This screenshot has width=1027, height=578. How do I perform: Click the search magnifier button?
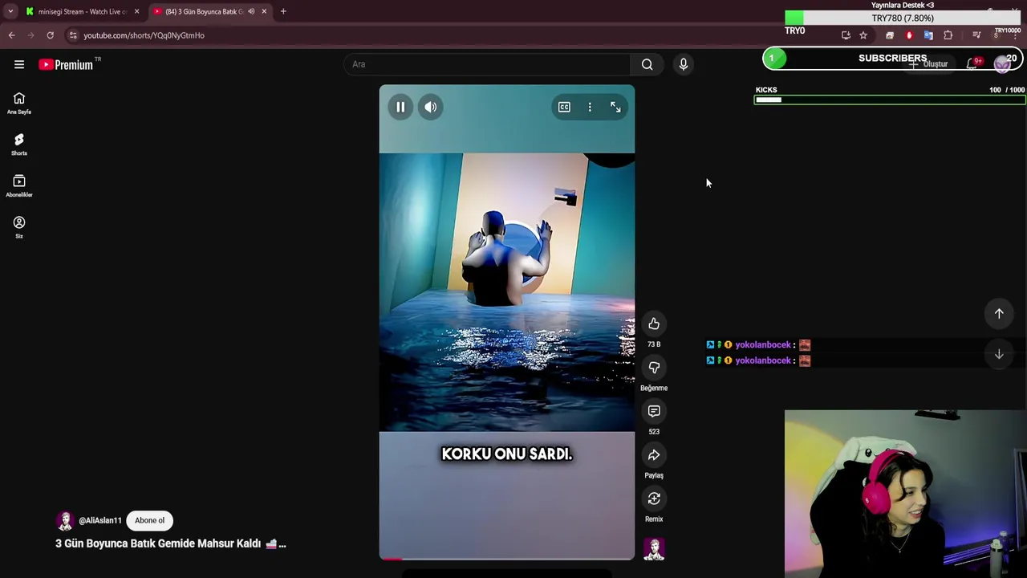(x=647, y=64)
